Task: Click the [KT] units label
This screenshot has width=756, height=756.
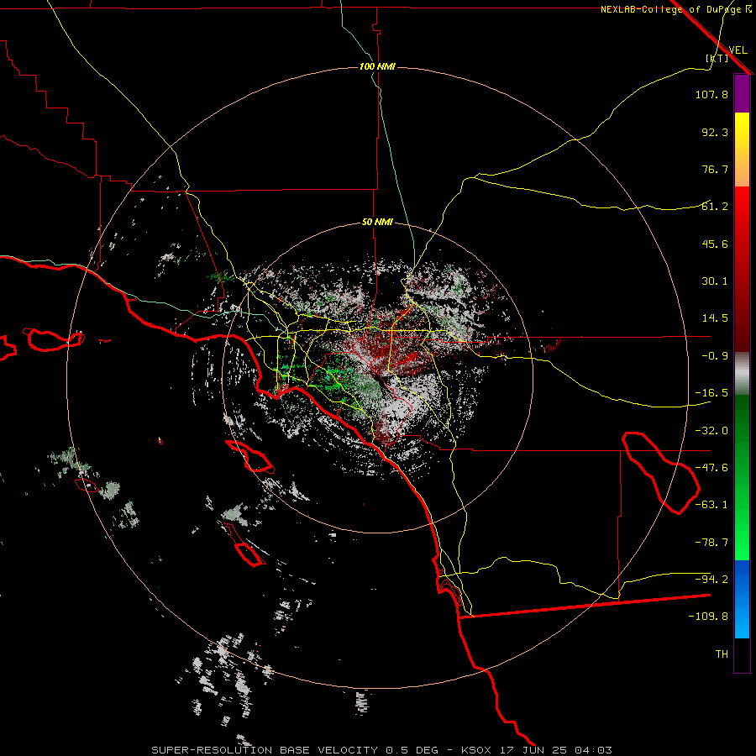Action: [717, 58]
